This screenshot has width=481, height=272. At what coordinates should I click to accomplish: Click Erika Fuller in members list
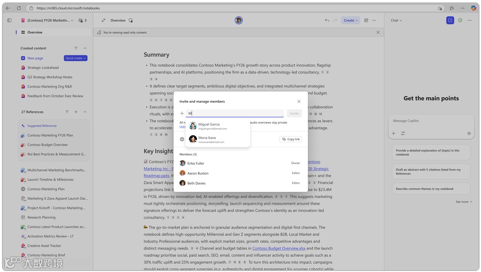[x=196, y=163]
